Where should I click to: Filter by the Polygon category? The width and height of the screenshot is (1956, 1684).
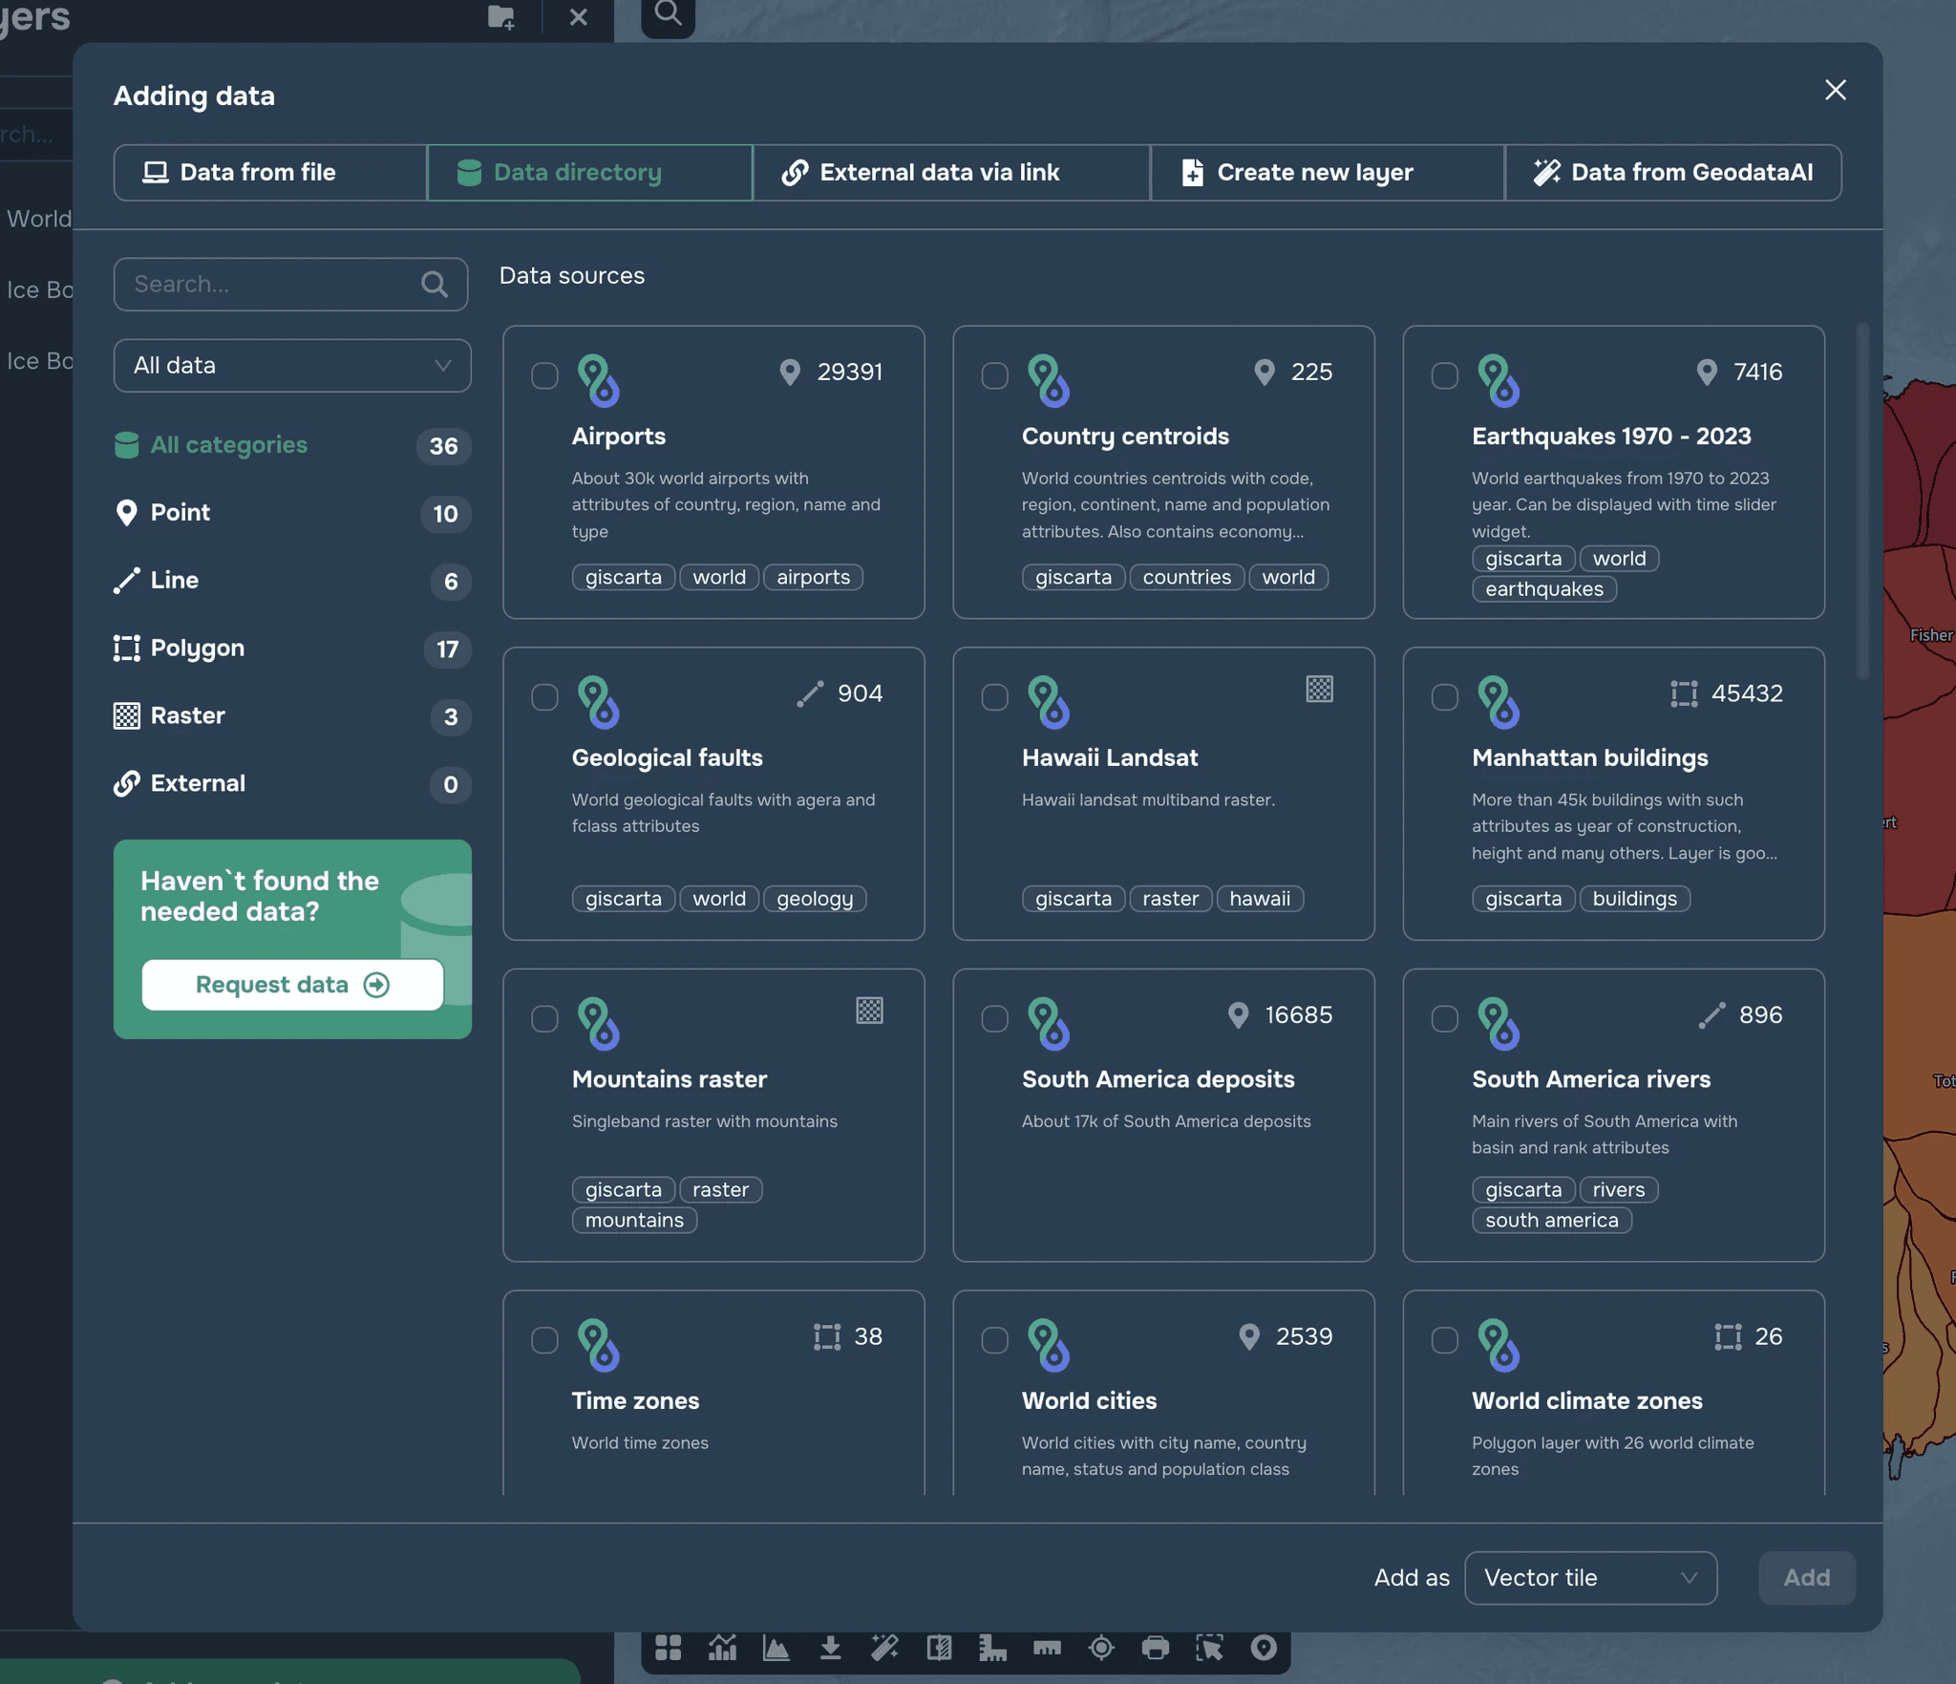click(197, 649)
